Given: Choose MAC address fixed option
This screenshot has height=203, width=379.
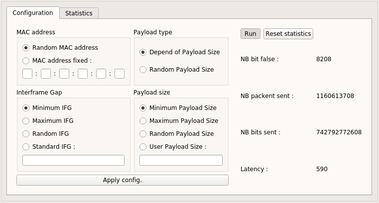Looking at the screenshot, I should click(57, 60).
